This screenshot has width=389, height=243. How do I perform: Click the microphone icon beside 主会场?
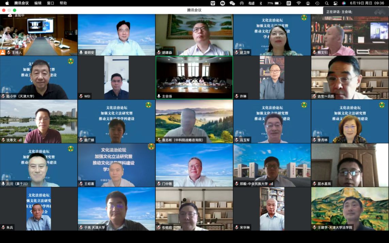click(159, 96)
